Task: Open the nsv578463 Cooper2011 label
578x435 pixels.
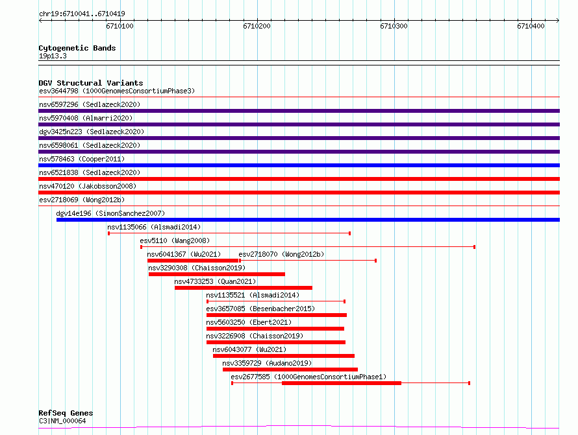Action: click(82, 159)
